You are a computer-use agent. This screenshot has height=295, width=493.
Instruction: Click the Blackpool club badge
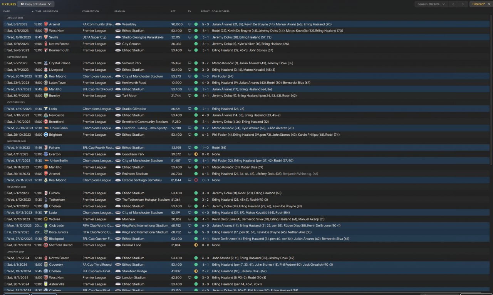(x=46, y=238)
